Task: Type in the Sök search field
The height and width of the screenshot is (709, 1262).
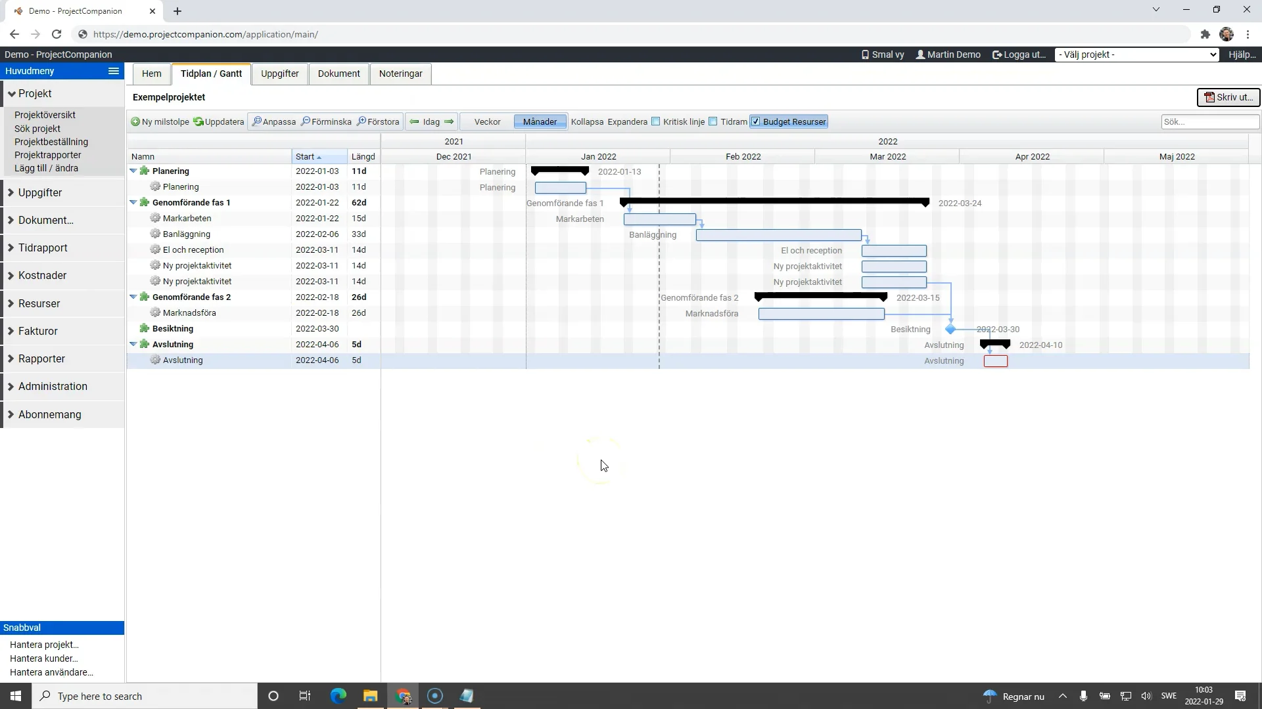Action: click(1209, 121)
